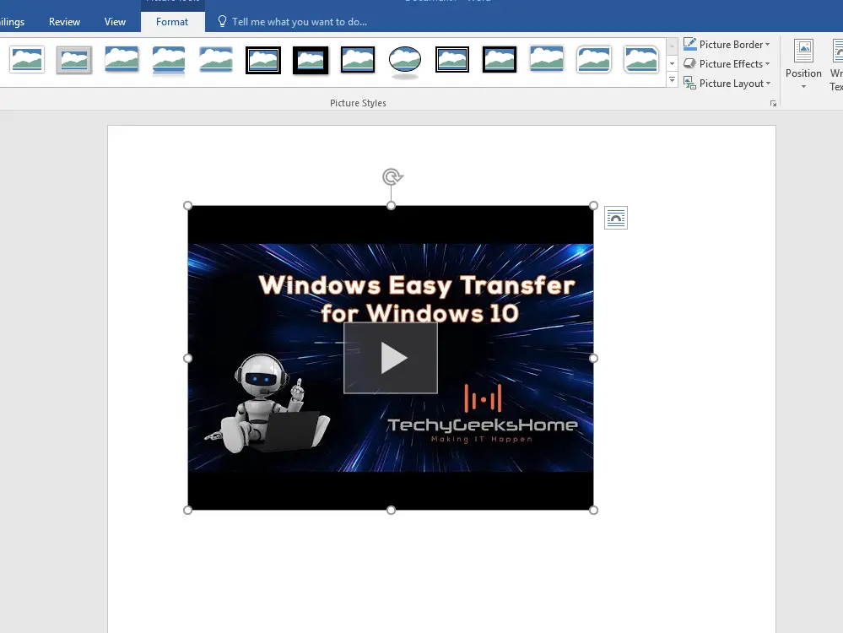The height and width of the screenshot is (633, 843).
Task: Apply the Moderate Frame Black picture style
Action: 500,60
